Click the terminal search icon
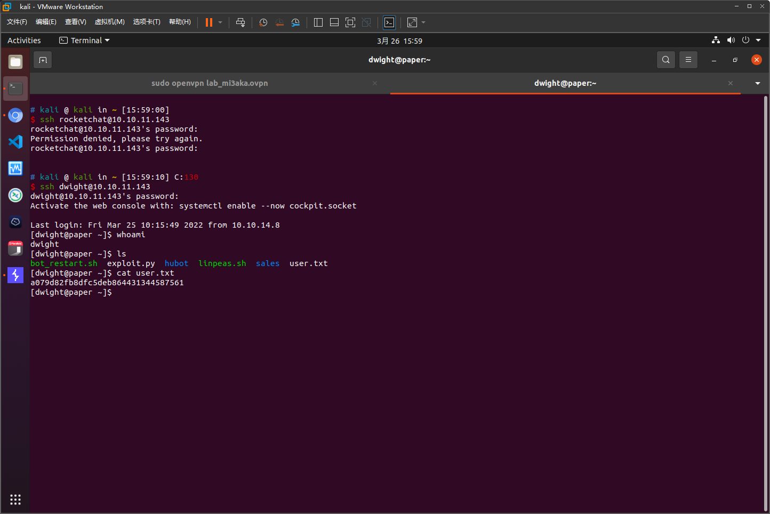The image size is (770, 514). coord(665,60)
